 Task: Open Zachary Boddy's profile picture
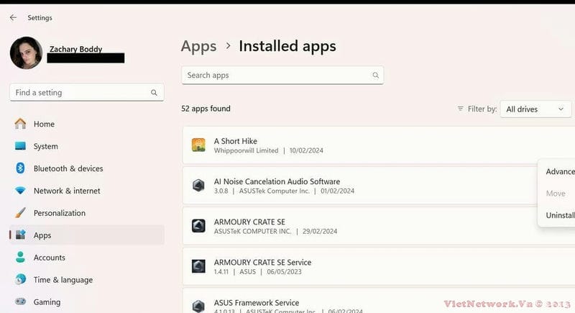click(26, 53)
